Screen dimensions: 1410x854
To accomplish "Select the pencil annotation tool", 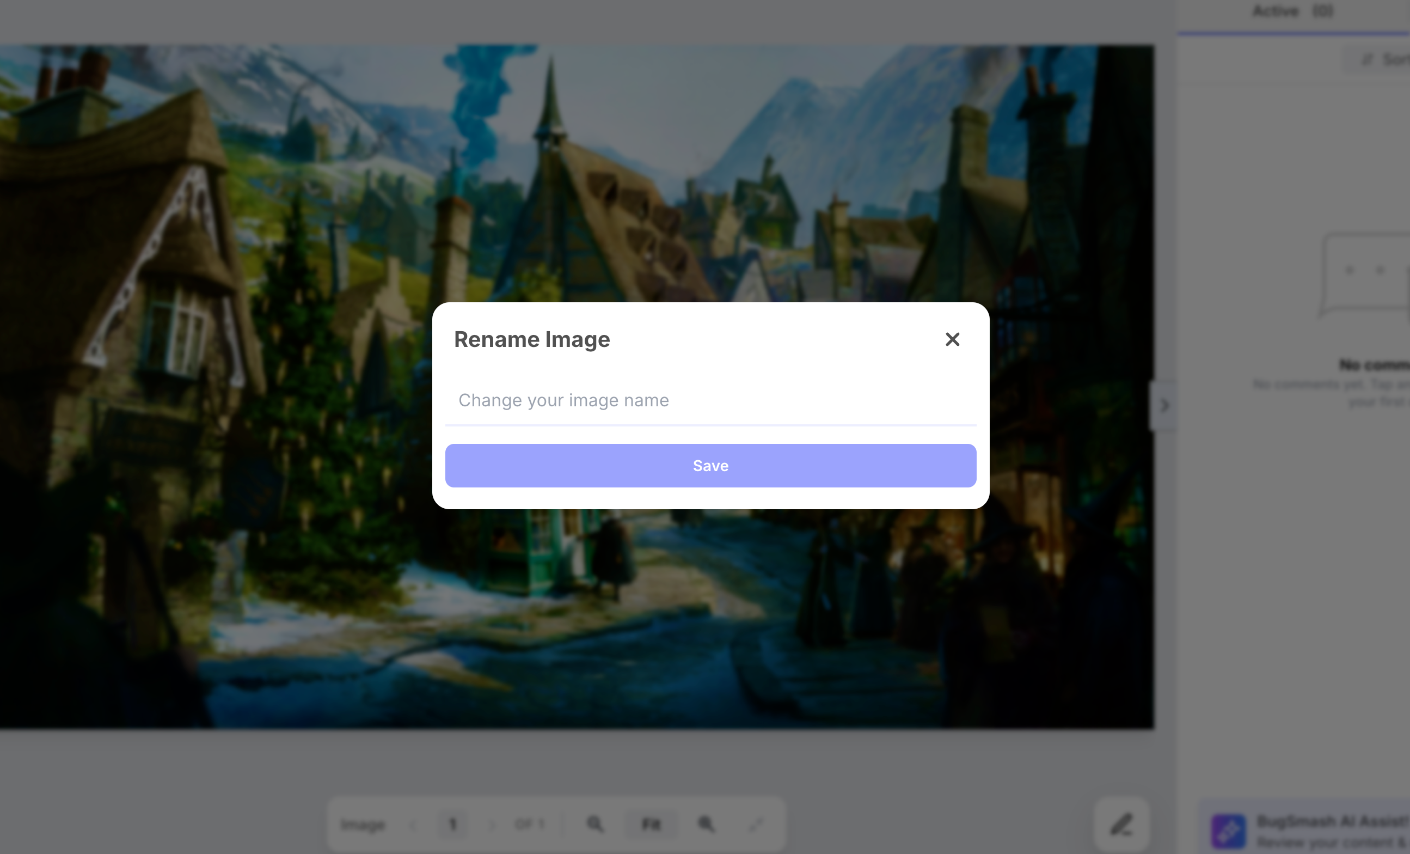I will click(x=1121, y=825).
